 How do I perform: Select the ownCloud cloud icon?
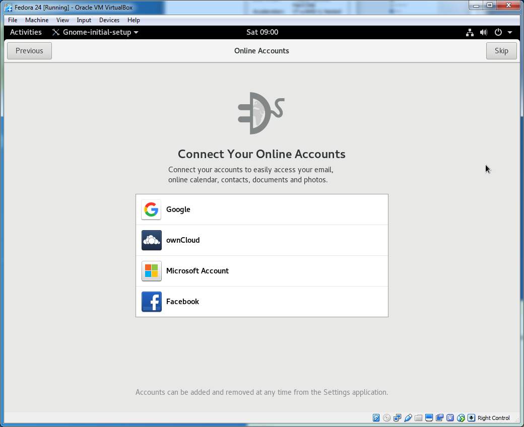[x=151, y=240]
